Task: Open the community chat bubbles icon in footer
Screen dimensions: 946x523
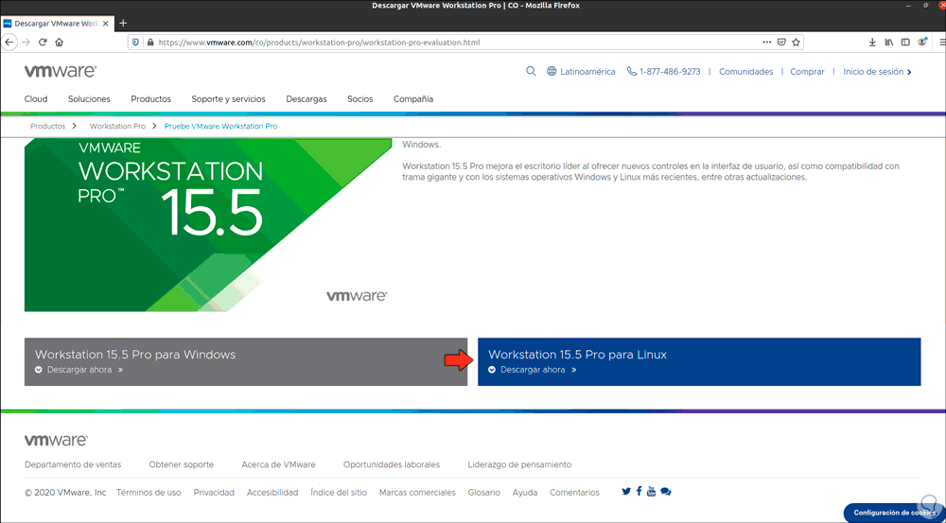Action: point(665,492)
